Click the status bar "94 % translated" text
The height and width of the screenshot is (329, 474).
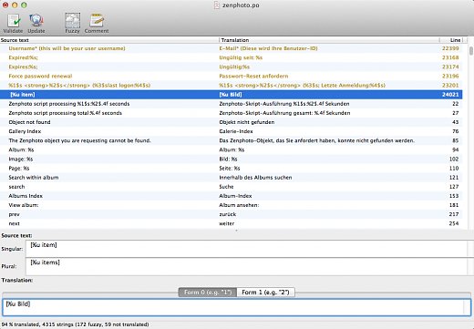(21, 324)
